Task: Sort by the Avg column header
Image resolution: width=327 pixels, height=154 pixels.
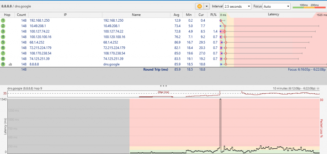Action: coord(176,15)
